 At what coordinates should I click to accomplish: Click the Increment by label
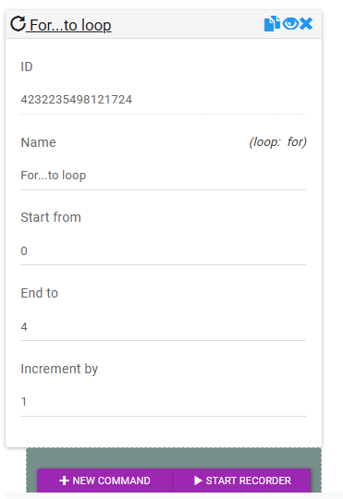click(59, 369)
